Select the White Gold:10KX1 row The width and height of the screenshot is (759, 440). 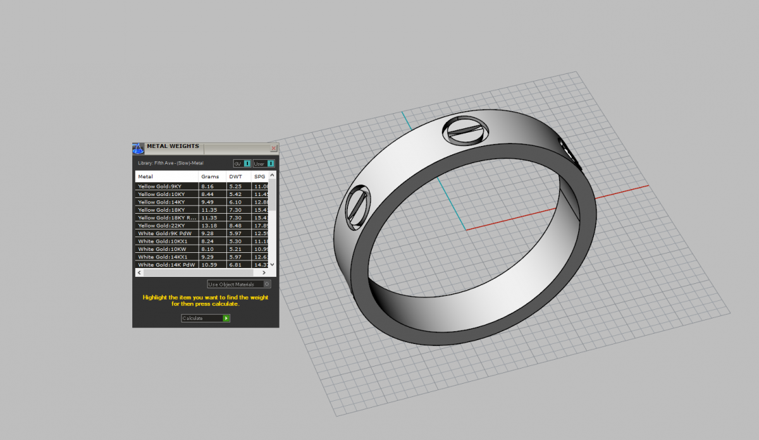202,241
